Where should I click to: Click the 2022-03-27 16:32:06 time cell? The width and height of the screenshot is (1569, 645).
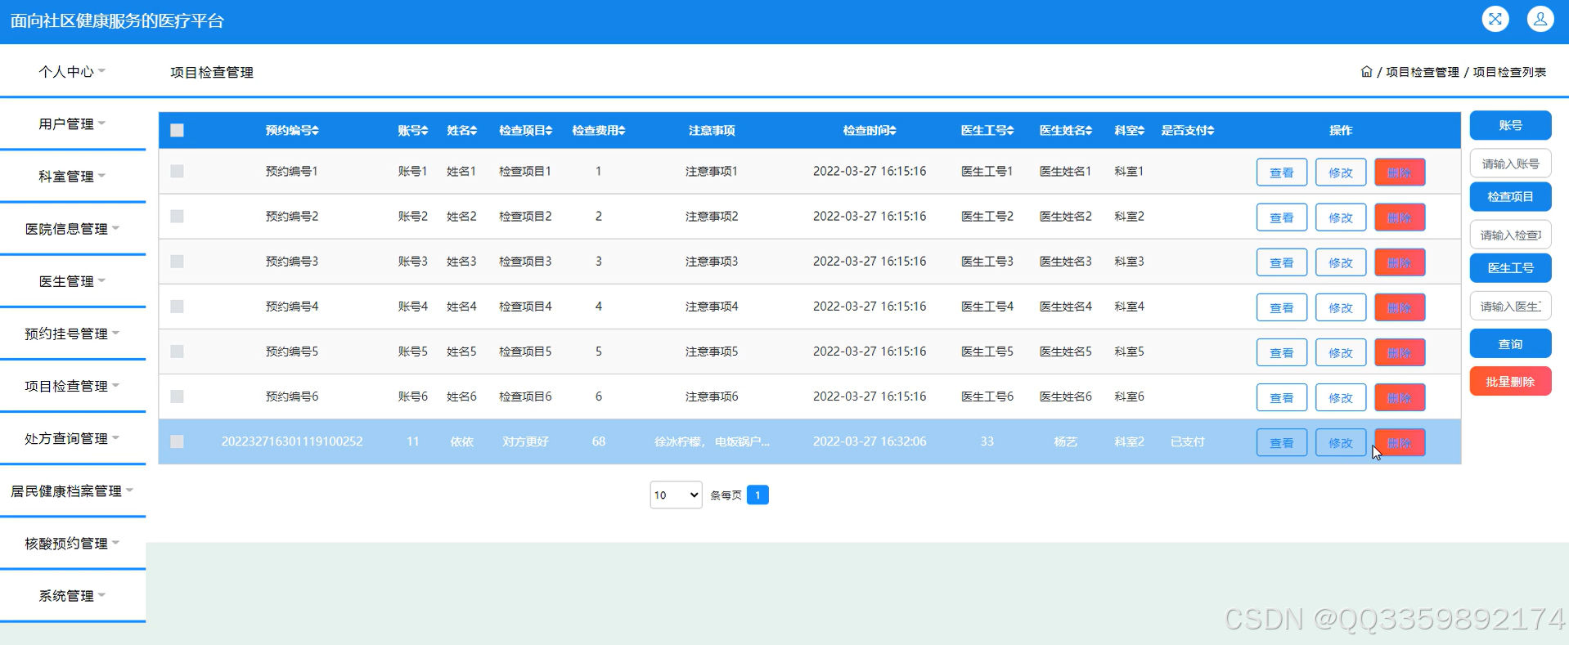pos(870,441)
